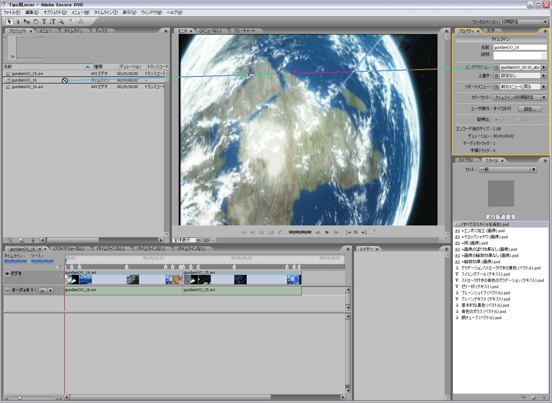Click the Edit in Photoshop toolbar icon

pos(72,21)
